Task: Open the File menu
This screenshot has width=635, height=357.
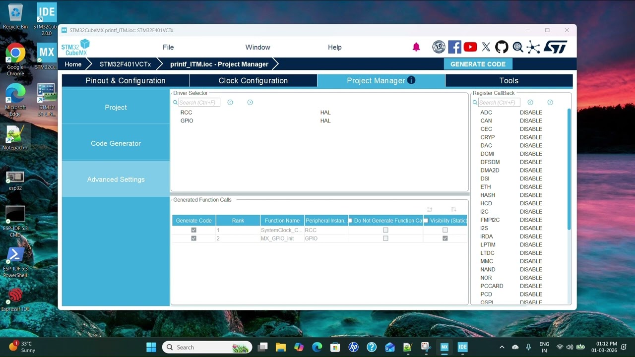Action: coord(168,47)
